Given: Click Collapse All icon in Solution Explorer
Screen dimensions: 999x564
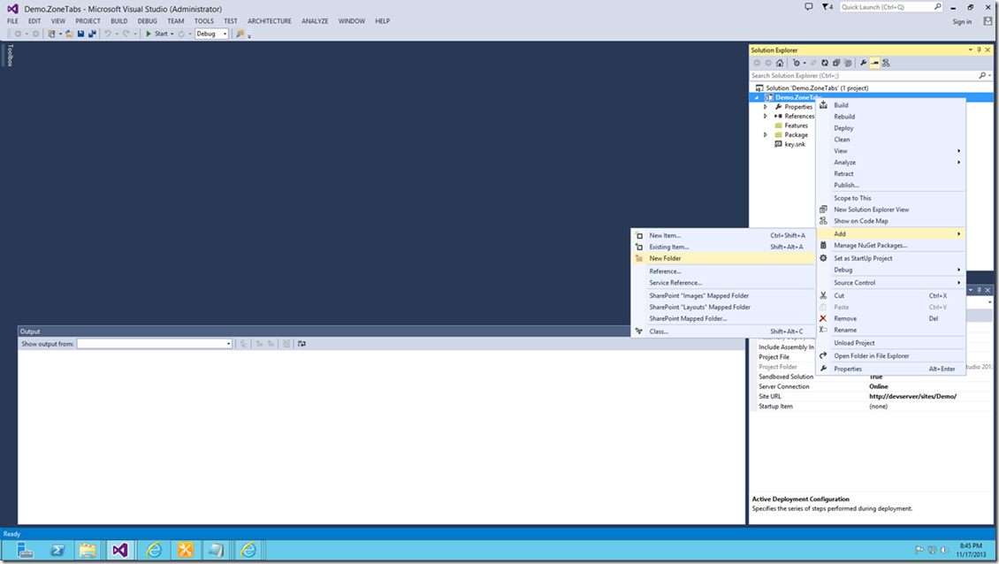Looking at the screenshot, I should pyautogui.click(x=836, y=63).
